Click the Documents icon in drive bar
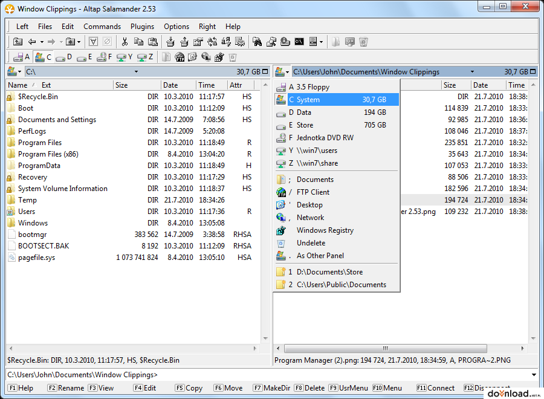Screen dimensions: 544x399 click(167, 57)
